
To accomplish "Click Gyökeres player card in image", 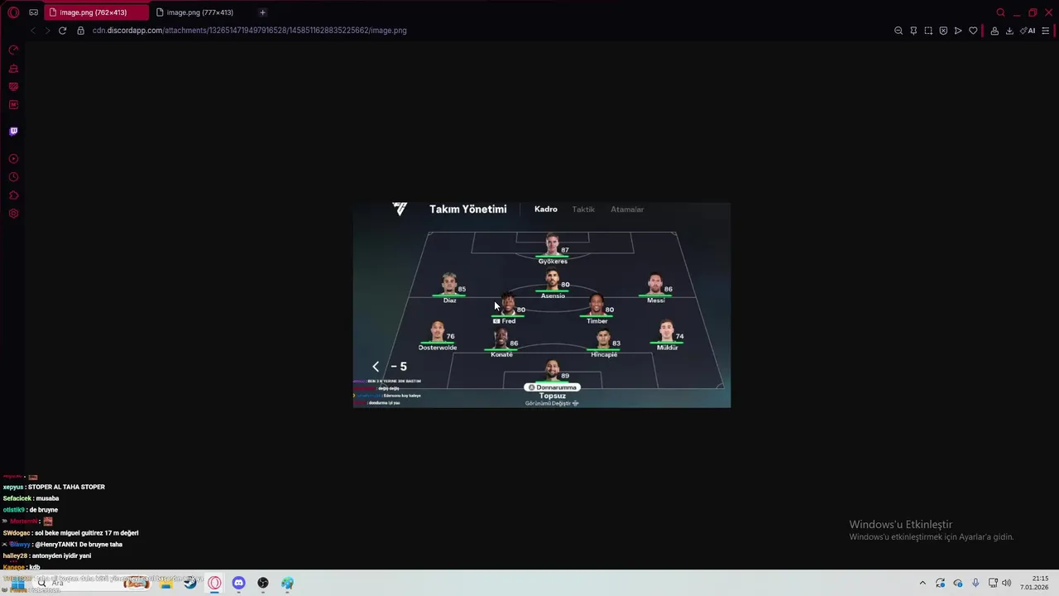I will 553,249.
